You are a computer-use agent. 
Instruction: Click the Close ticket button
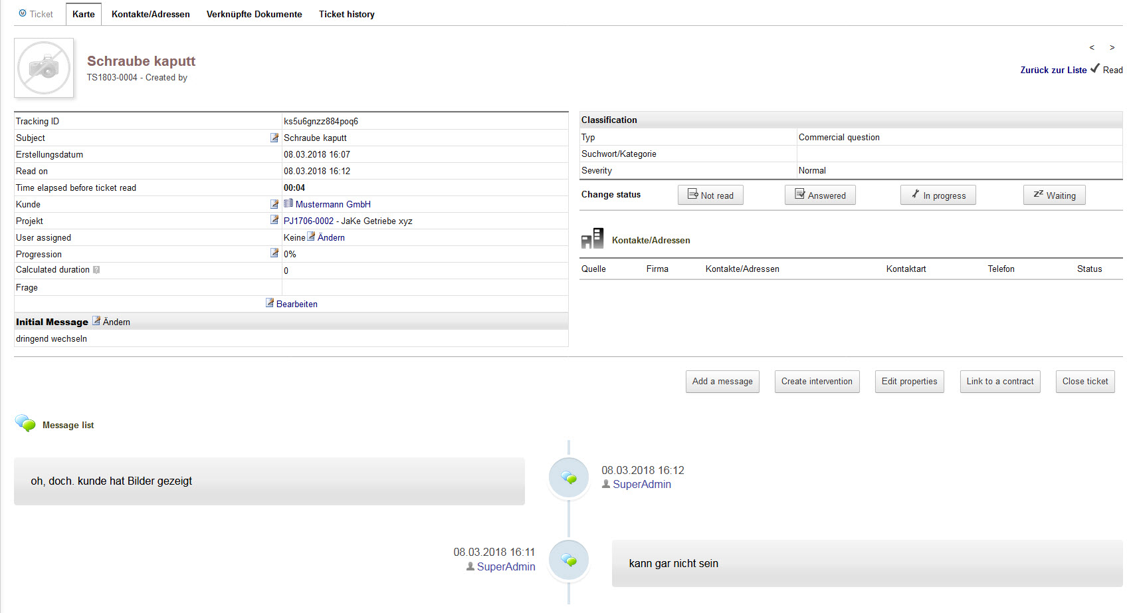pos(1084,382)
